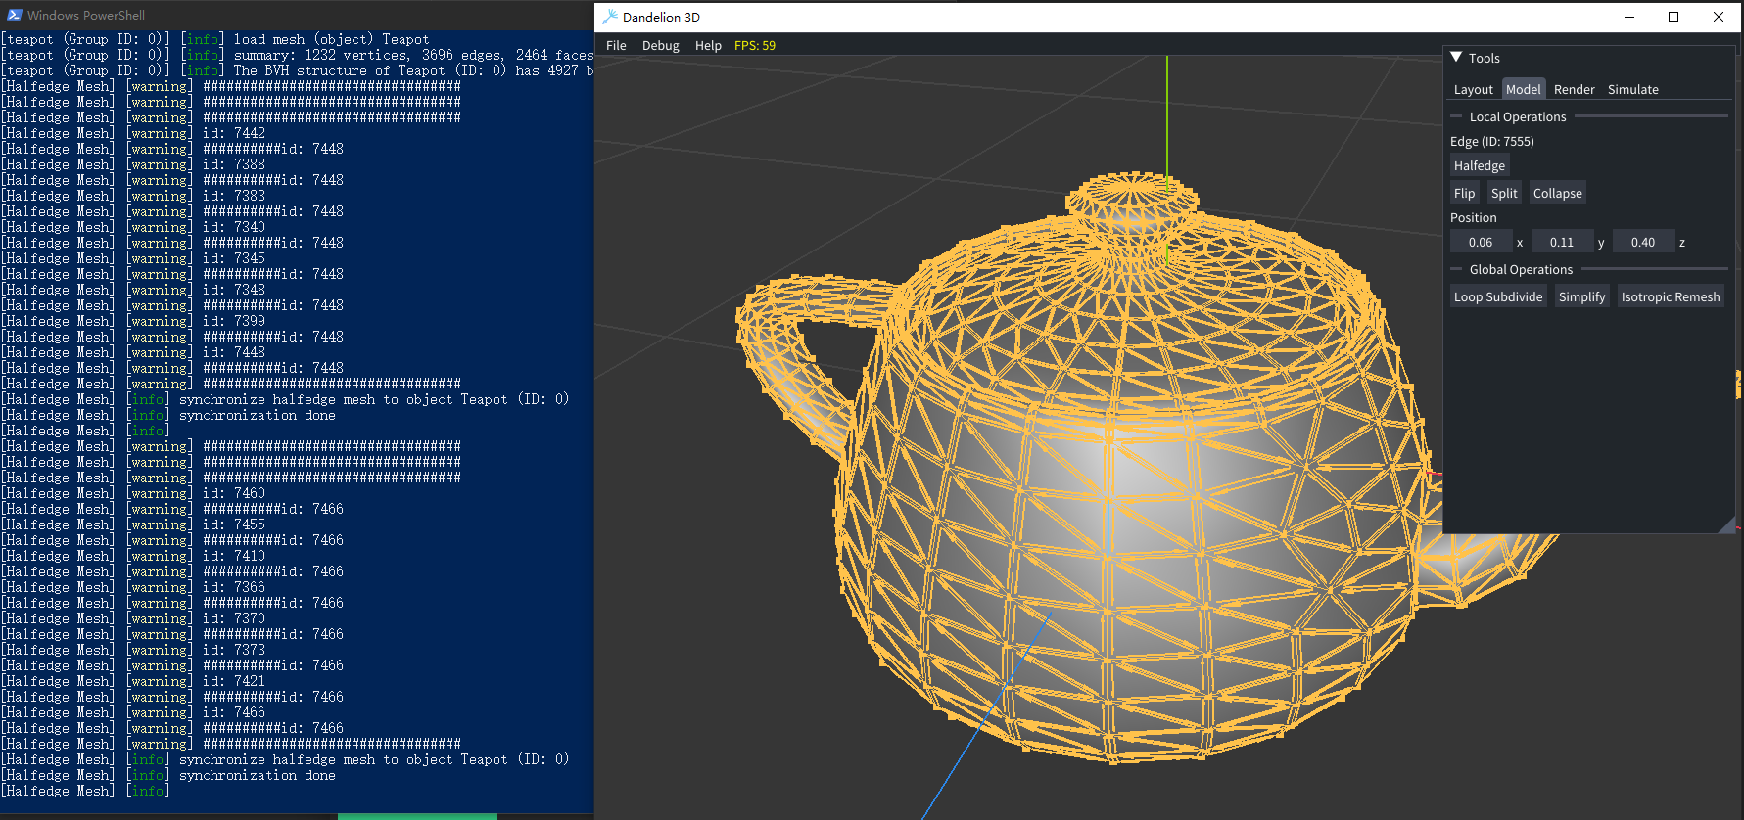Select the Model tab
This screenshot has width=1744, height=820.
point(1523,89)
